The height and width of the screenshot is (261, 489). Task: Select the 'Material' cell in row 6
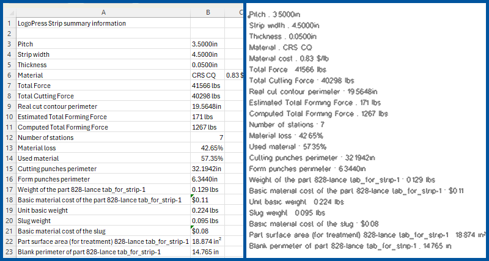coord(103,75)
